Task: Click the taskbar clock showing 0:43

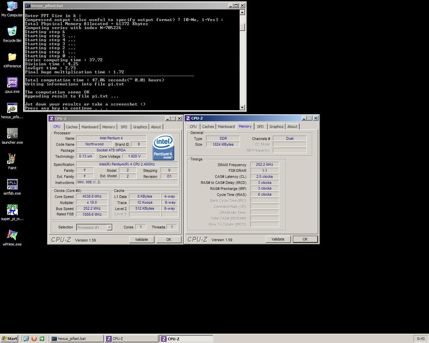Action: click(421, 339)
